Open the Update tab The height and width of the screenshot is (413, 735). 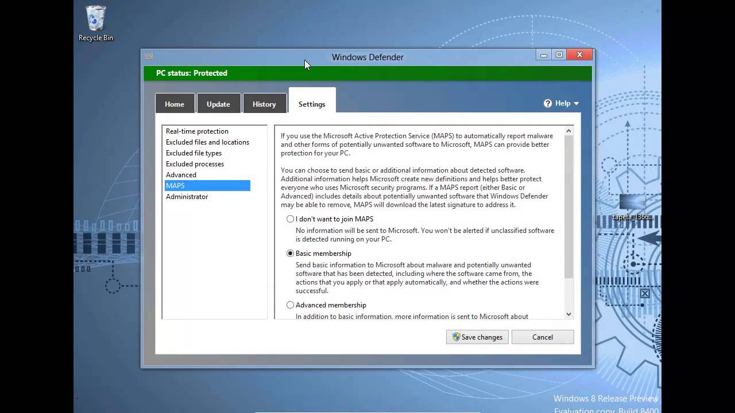point(218,104)
